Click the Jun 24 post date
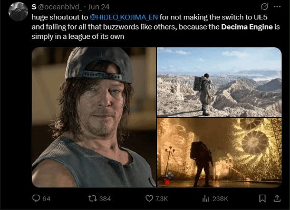290x210 pixels. click(99, 7)
